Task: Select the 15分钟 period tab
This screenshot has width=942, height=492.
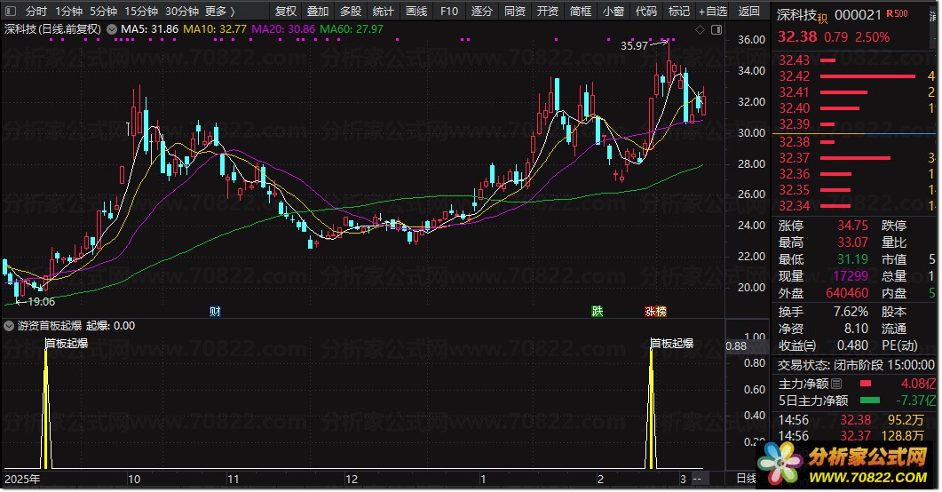Action: [141, 12]
